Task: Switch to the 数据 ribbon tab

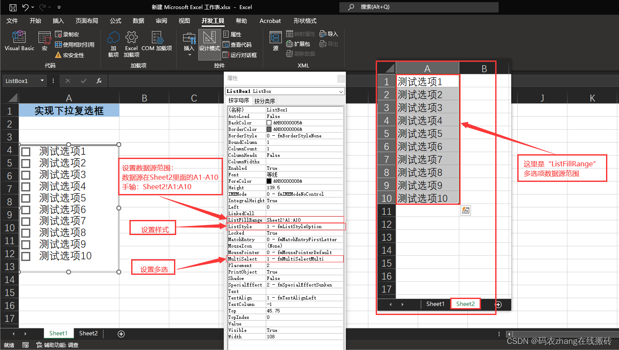Action: click(x=139, y=21)
